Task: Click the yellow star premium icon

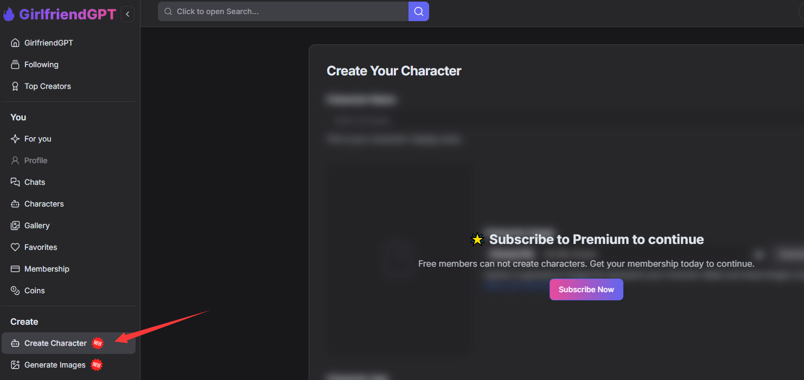Action: pyautogui.click(x=477, y=240)
